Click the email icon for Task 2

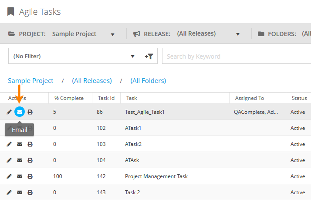pos(20,192)
